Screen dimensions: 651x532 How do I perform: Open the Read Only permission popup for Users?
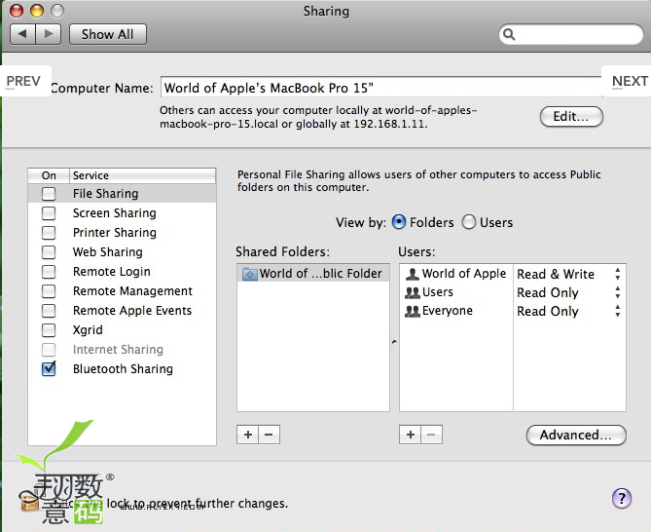[569, 292]
